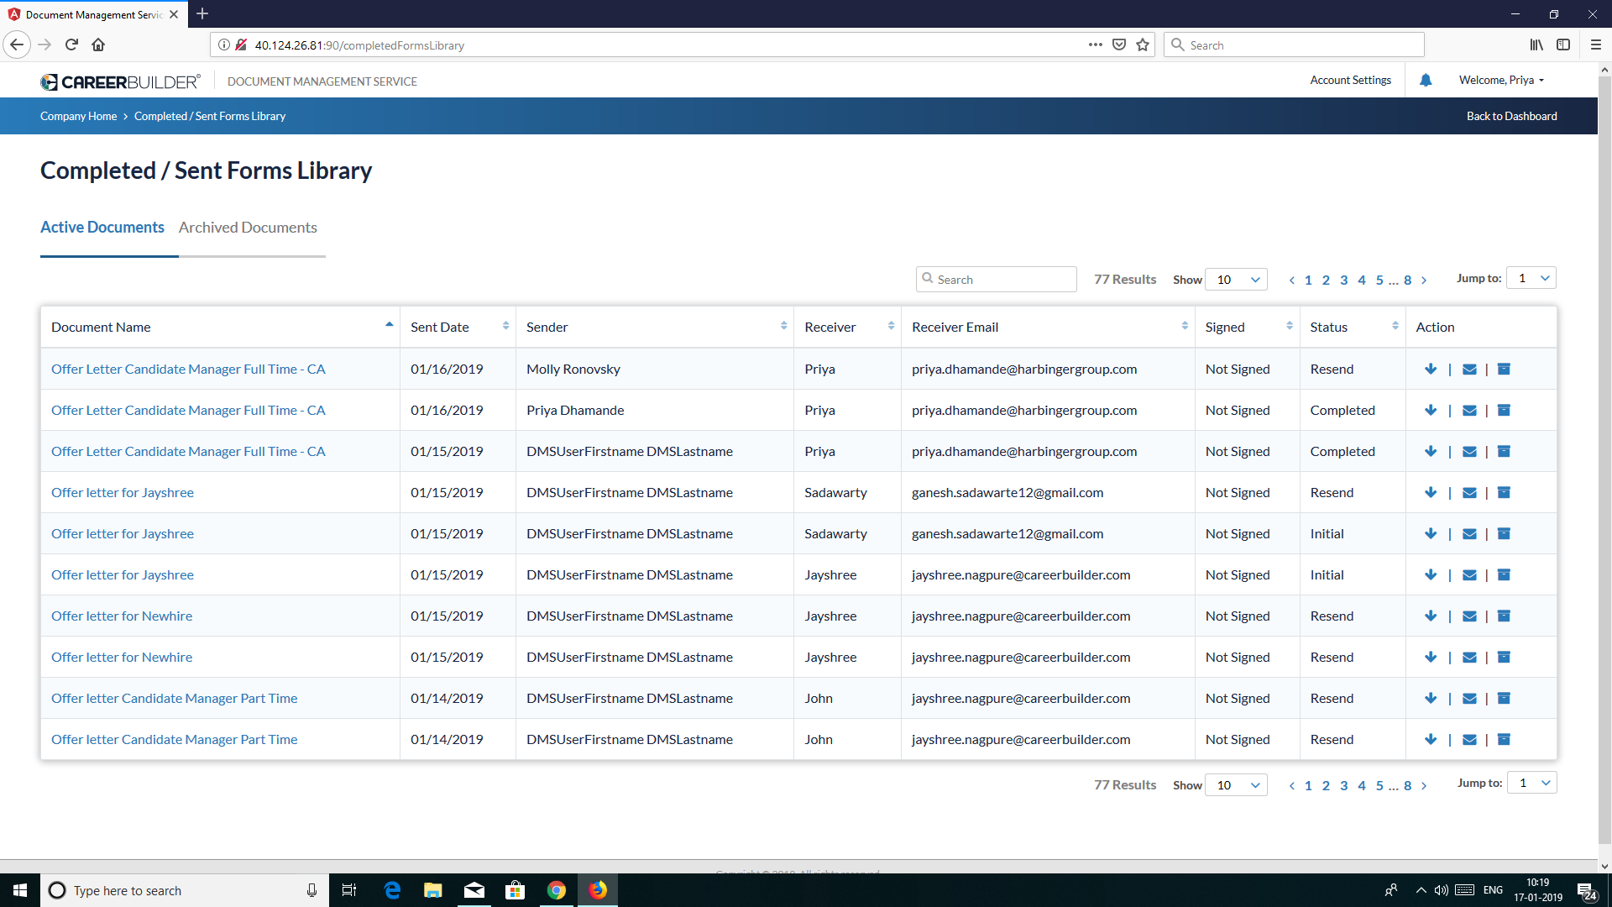The width and height of the screenshot is (1612, 907).
Task: Download the first Offer Letter Candidate Manager document
Action: pos(1431,369)
